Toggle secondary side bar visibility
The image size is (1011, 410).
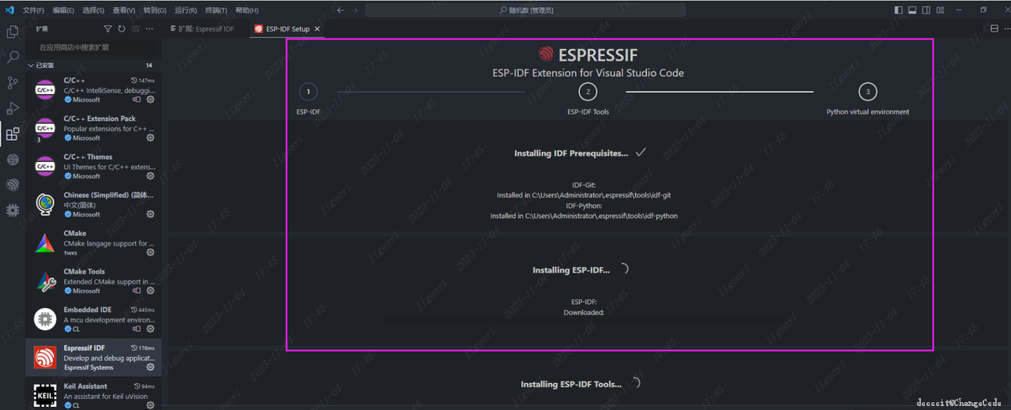pyautogui.click(x=926, y=10)
